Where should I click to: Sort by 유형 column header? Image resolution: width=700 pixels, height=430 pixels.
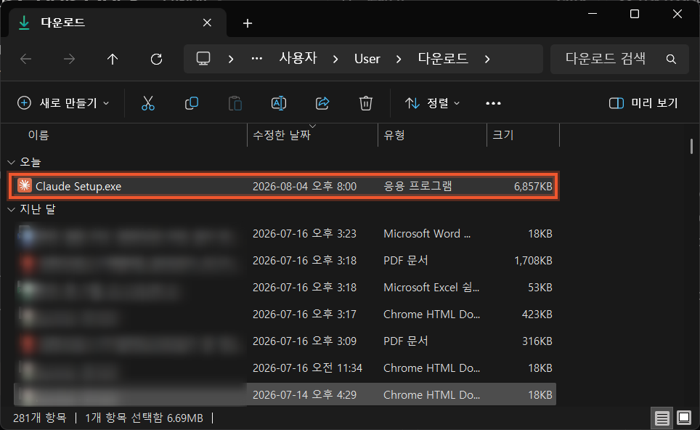point(394,135)
